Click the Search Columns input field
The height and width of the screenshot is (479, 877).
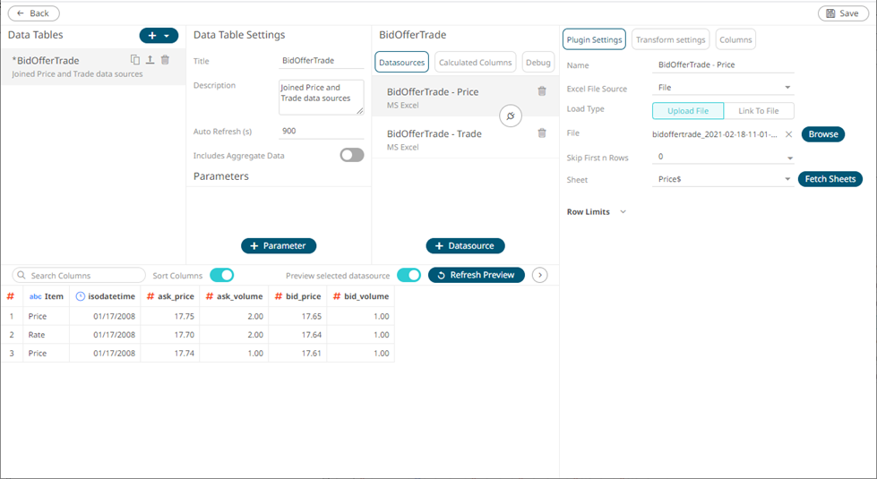79,275
